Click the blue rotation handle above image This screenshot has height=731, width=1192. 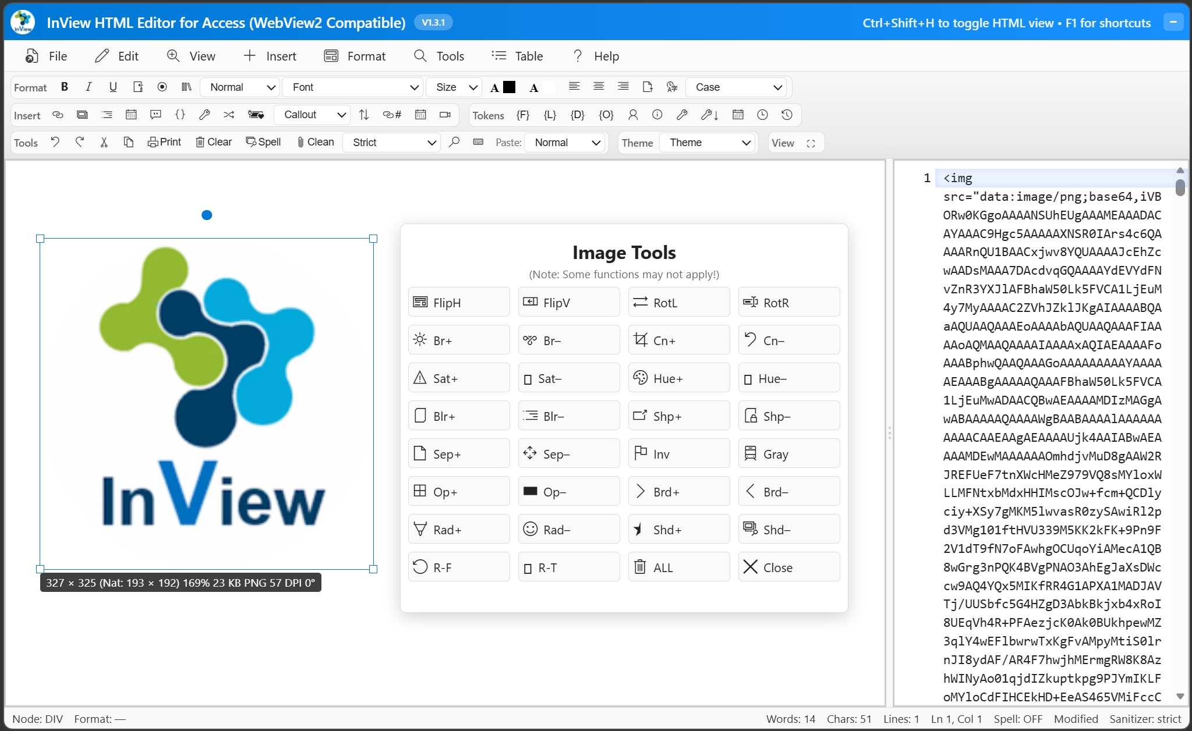click(x=207, y=215)
